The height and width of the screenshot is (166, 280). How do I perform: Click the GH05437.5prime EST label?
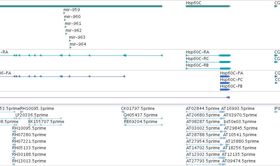pyautogui.click(x=140, y=115)
